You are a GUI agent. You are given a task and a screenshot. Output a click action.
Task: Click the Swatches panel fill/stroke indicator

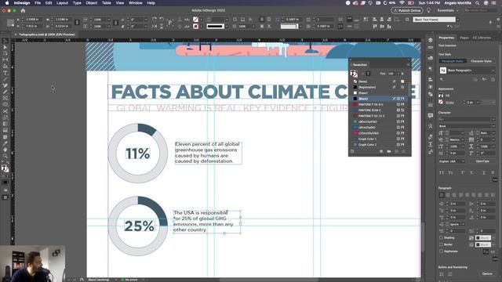[354, 74]
